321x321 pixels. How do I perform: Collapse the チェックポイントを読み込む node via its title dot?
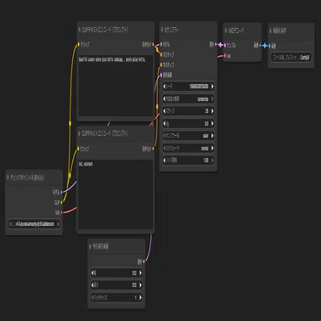point(8,177)
